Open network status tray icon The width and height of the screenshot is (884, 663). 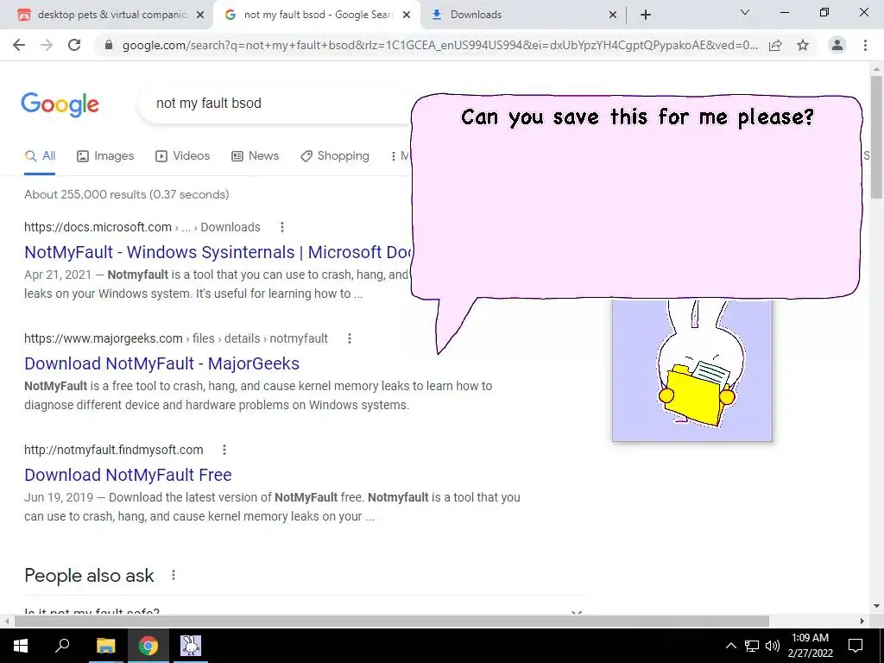[x=752, y=646]
